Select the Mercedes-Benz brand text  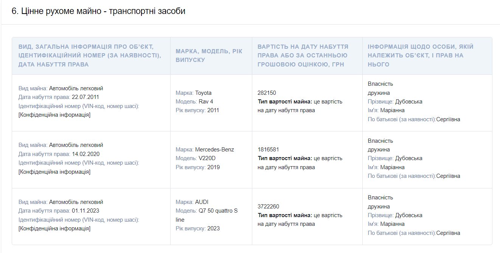[214, 150]
